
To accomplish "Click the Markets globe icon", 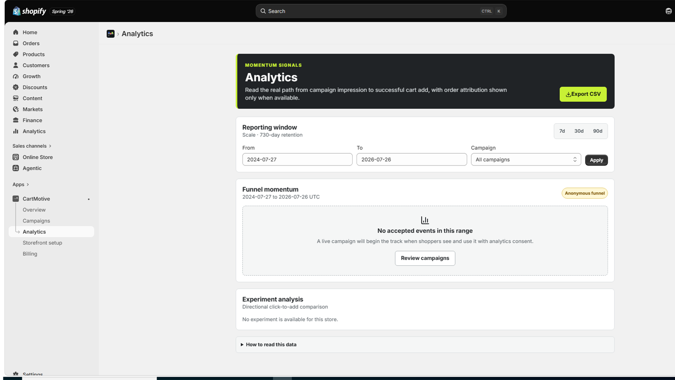I will tap(16, 109).
